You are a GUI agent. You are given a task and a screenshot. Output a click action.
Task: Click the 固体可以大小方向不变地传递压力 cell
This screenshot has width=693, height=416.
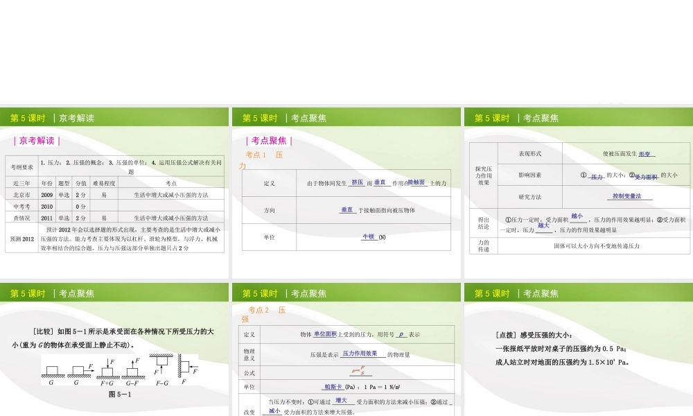pos(596,246)
